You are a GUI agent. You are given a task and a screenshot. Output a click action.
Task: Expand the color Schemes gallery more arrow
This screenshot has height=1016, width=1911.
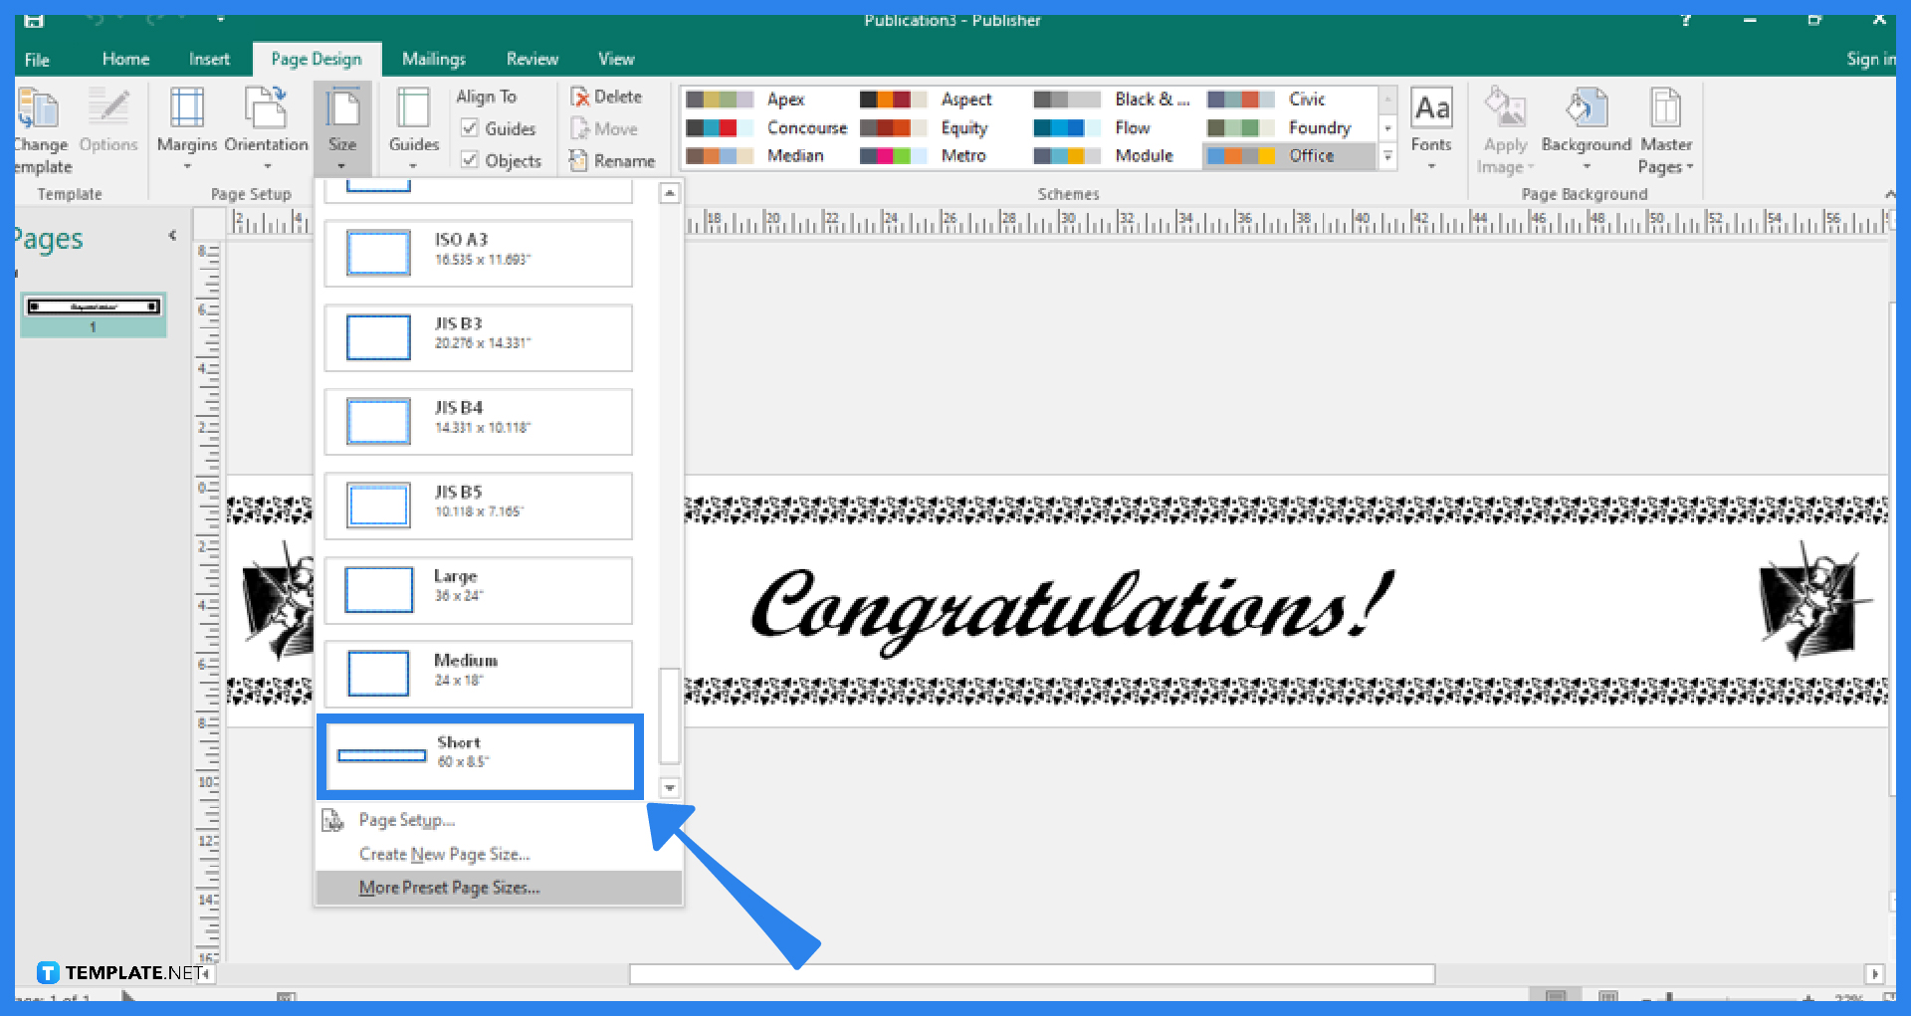point(1387,156)
